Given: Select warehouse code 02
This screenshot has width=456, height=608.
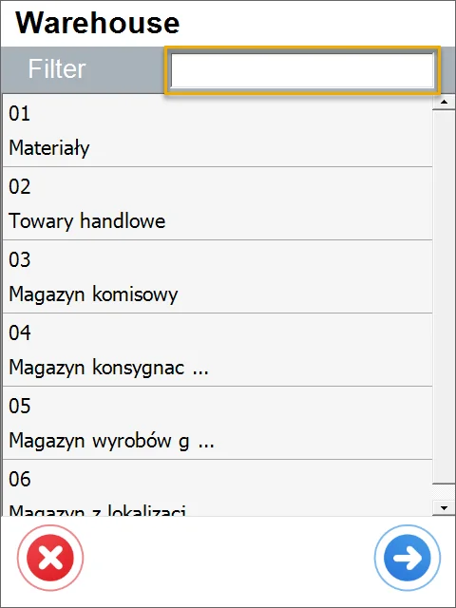Looking at the screenshot, I should click(19, 186).
